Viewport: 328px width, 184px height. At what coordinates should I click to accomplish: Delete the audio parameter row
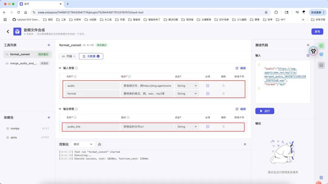224,86
